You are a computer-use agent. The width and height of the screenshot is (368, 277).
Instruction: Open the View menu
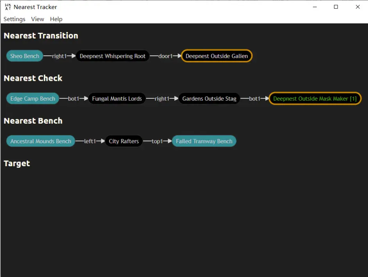[x=38, y=19]
